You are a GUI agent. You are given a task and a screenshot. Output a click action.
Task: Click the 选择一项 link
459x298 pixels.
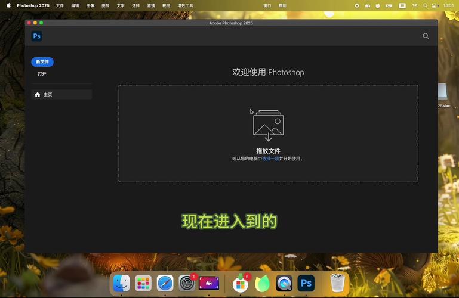270,159
